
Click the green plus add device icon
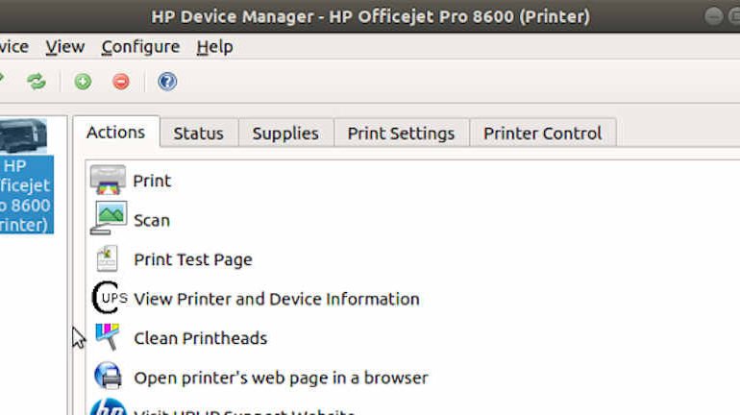[83, 82]
